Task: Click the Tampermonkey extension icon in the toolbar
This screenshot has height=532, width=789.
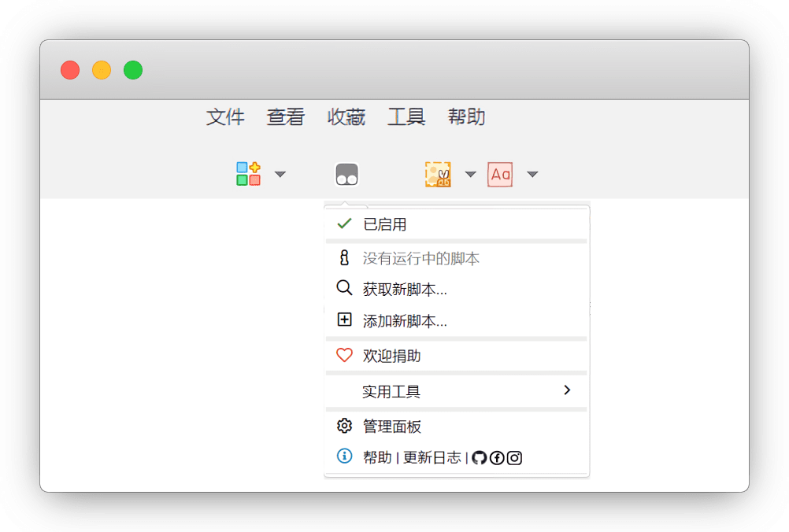Action: pyautogui.click(x=346, y=174)
